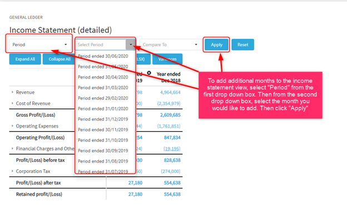Click the Retained profit/(Loss) row label
347x207 pixels.
39,194
